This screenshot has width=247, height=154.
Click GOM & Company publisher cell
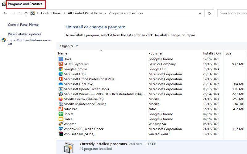162,64
